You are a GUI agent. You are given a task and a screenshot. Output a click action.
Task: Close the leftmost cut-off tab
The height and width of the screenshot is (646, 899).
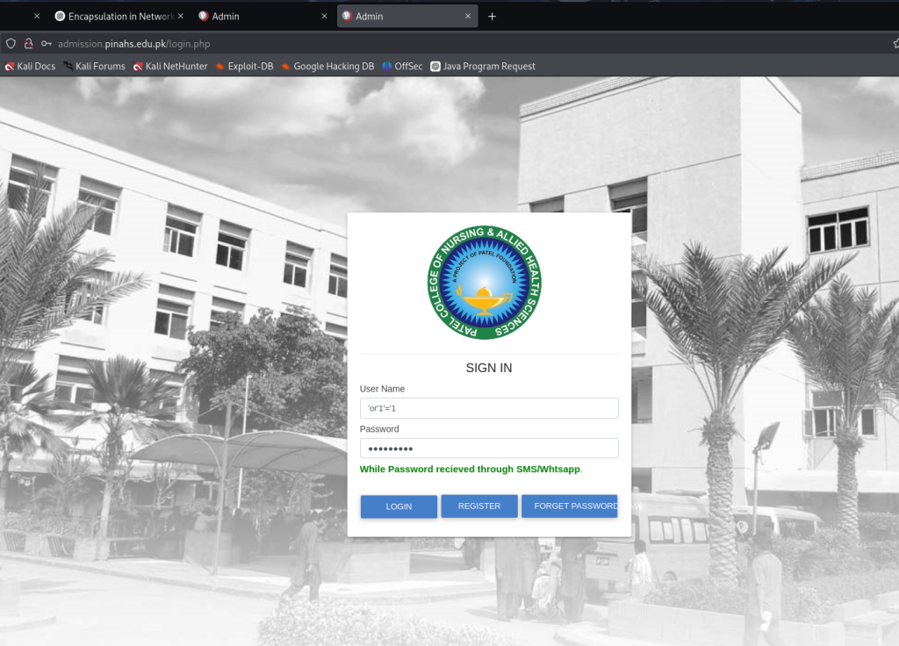(37, 16)
